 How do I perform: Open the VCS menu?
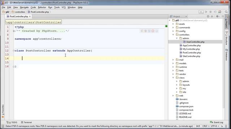pyautogui.click(x=64, y=7)
